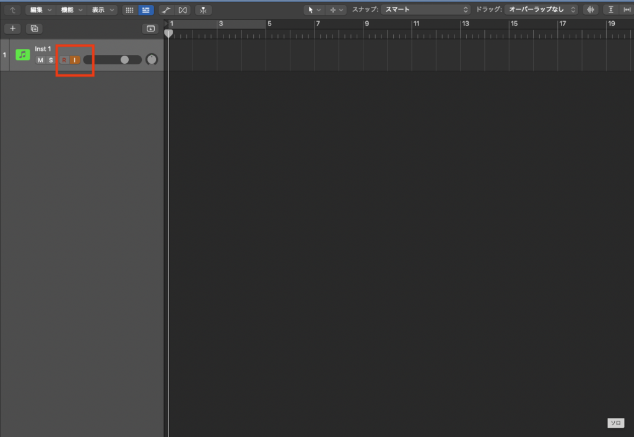
Task: Click the global tracks button above track list
Action: point(150,28)
